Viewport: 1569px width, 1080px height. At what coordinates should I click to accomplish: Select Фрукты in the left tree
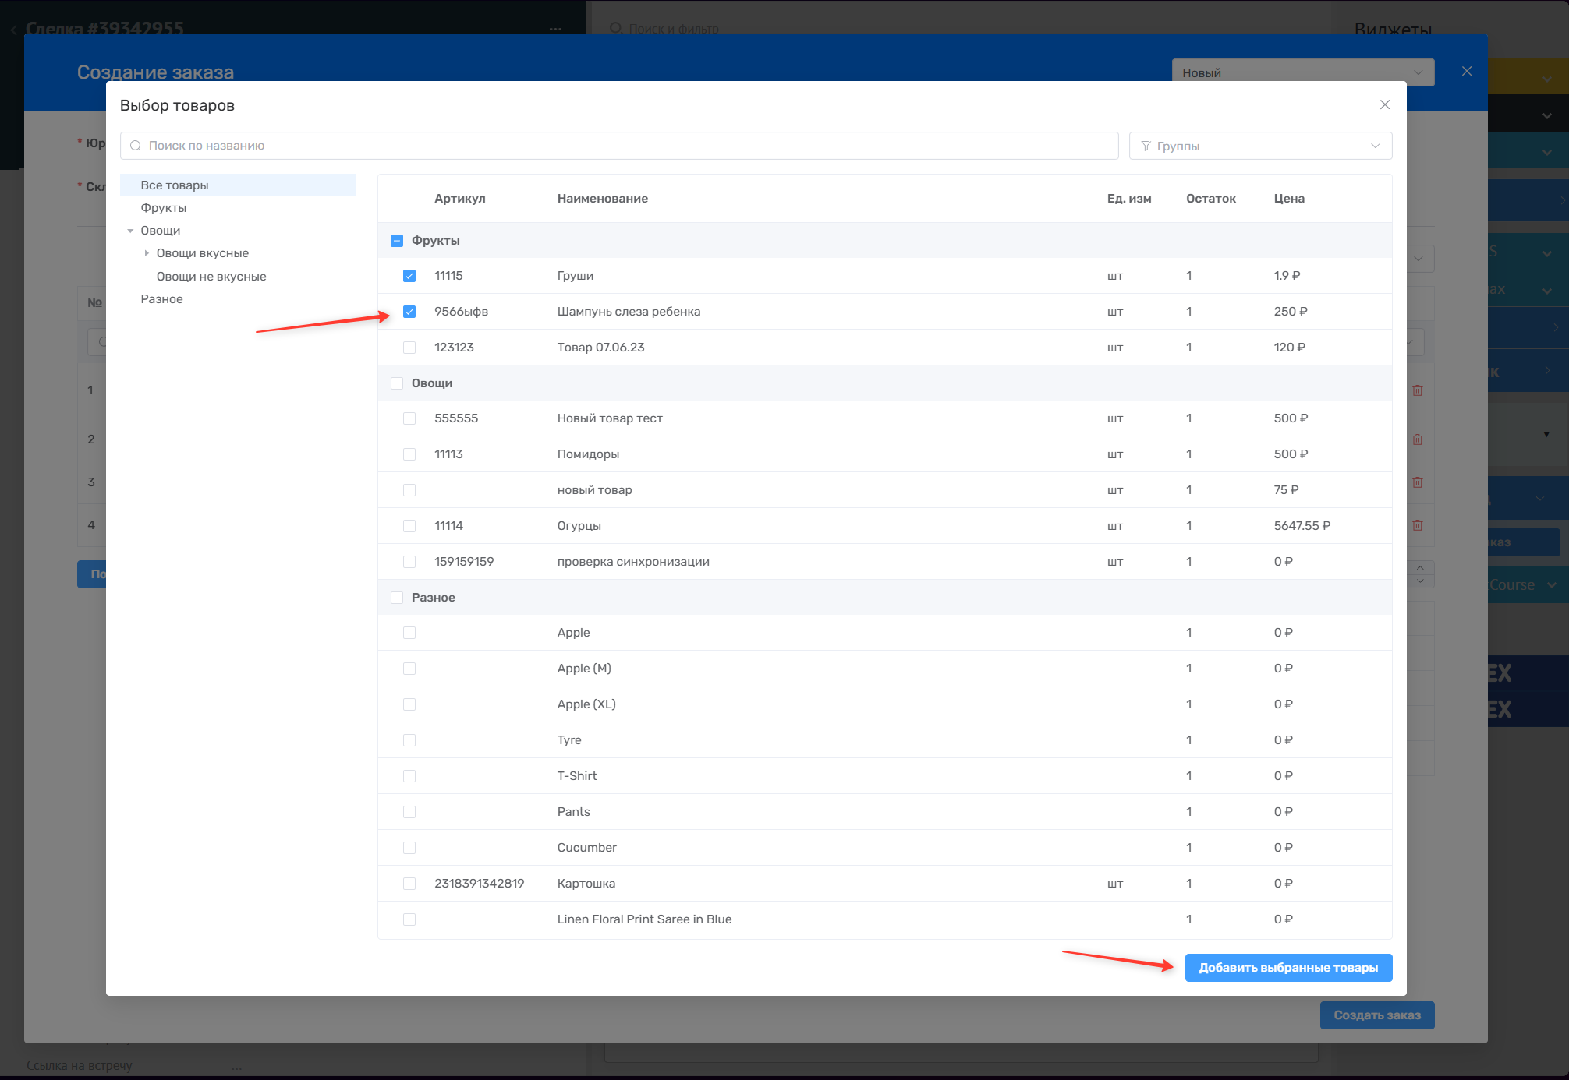tap(164, 208)
